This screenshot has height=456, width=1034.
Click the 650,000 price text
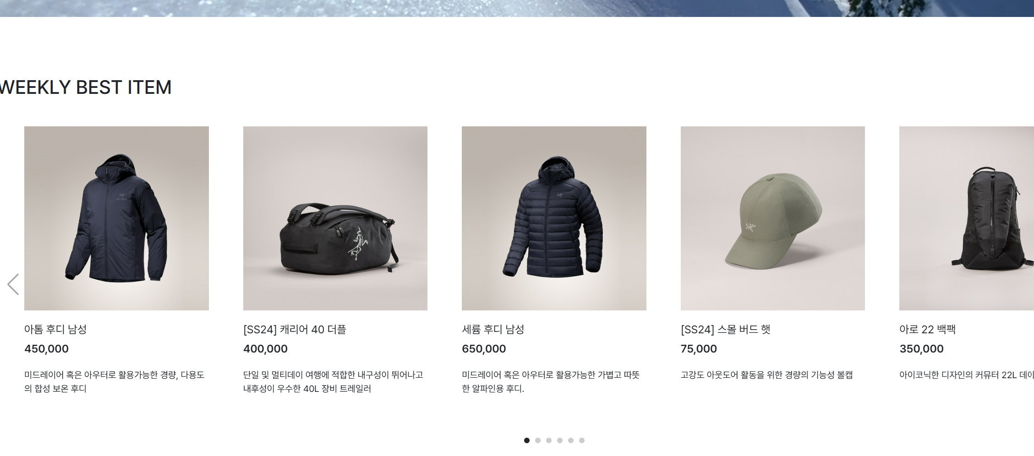[484, 349]
